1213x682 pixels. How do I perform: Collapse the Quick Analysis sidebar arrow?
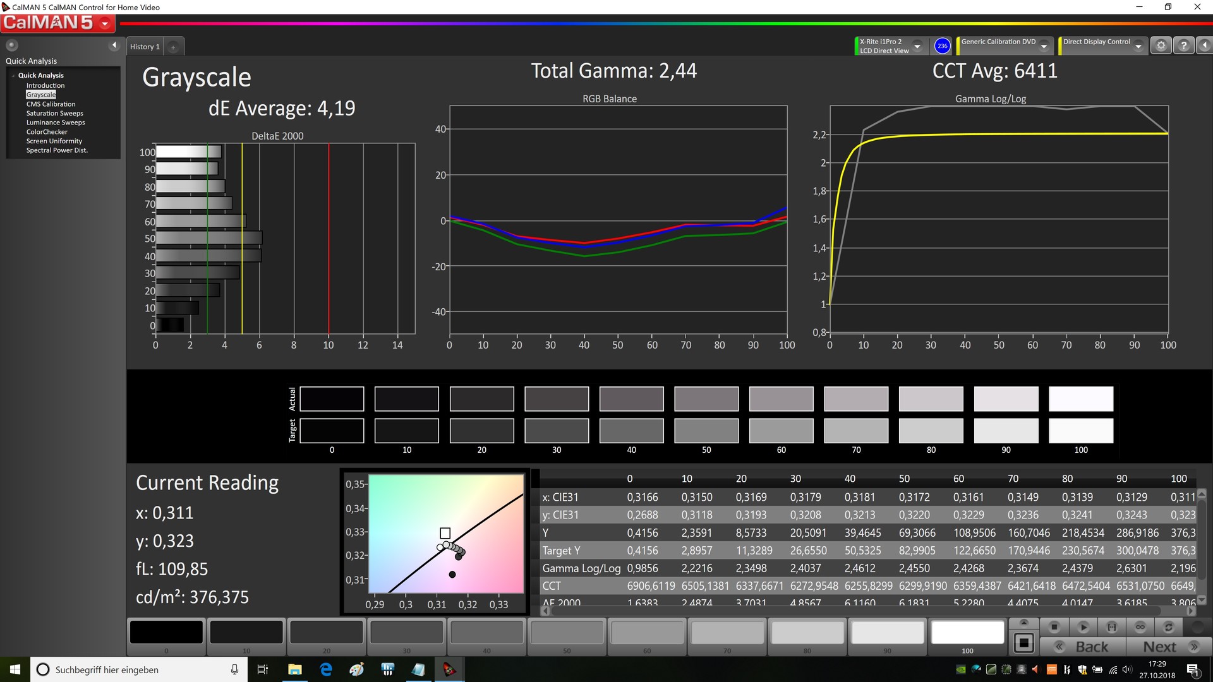pyautogui.click(x=114, y=45)
